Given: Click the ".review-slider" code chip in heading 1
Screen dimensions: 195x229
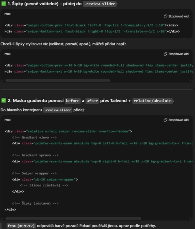Looking at the screenshot, I should 100,4.
